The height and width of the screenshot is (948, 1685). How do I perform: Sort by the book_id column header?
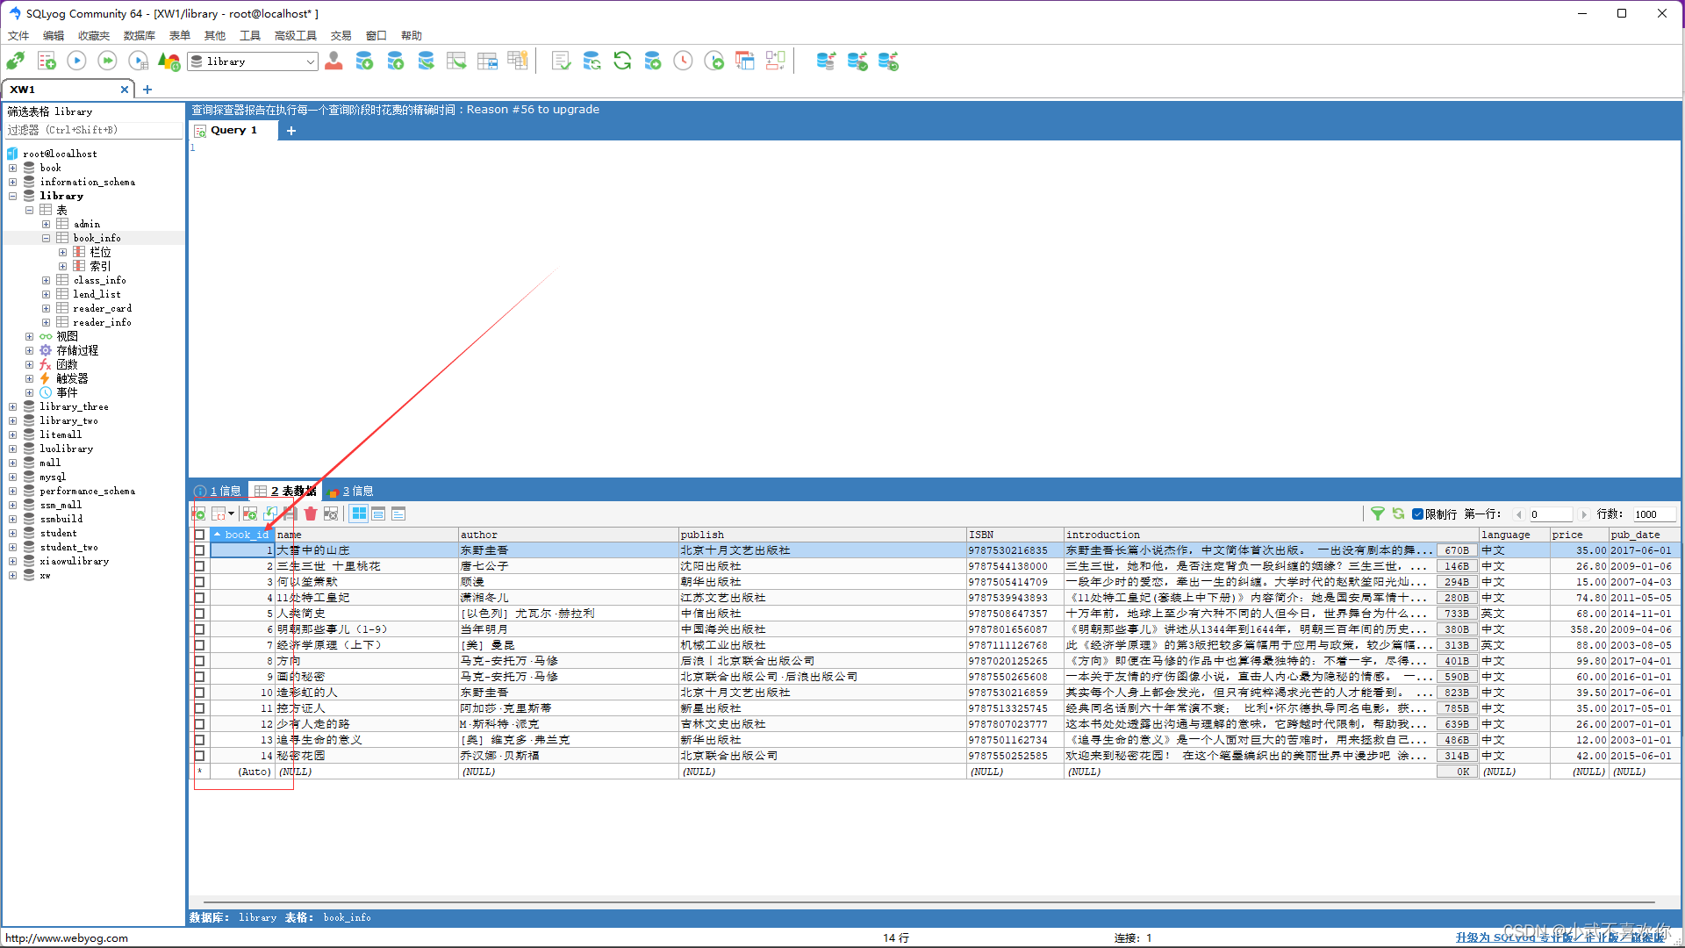point(243,535)
